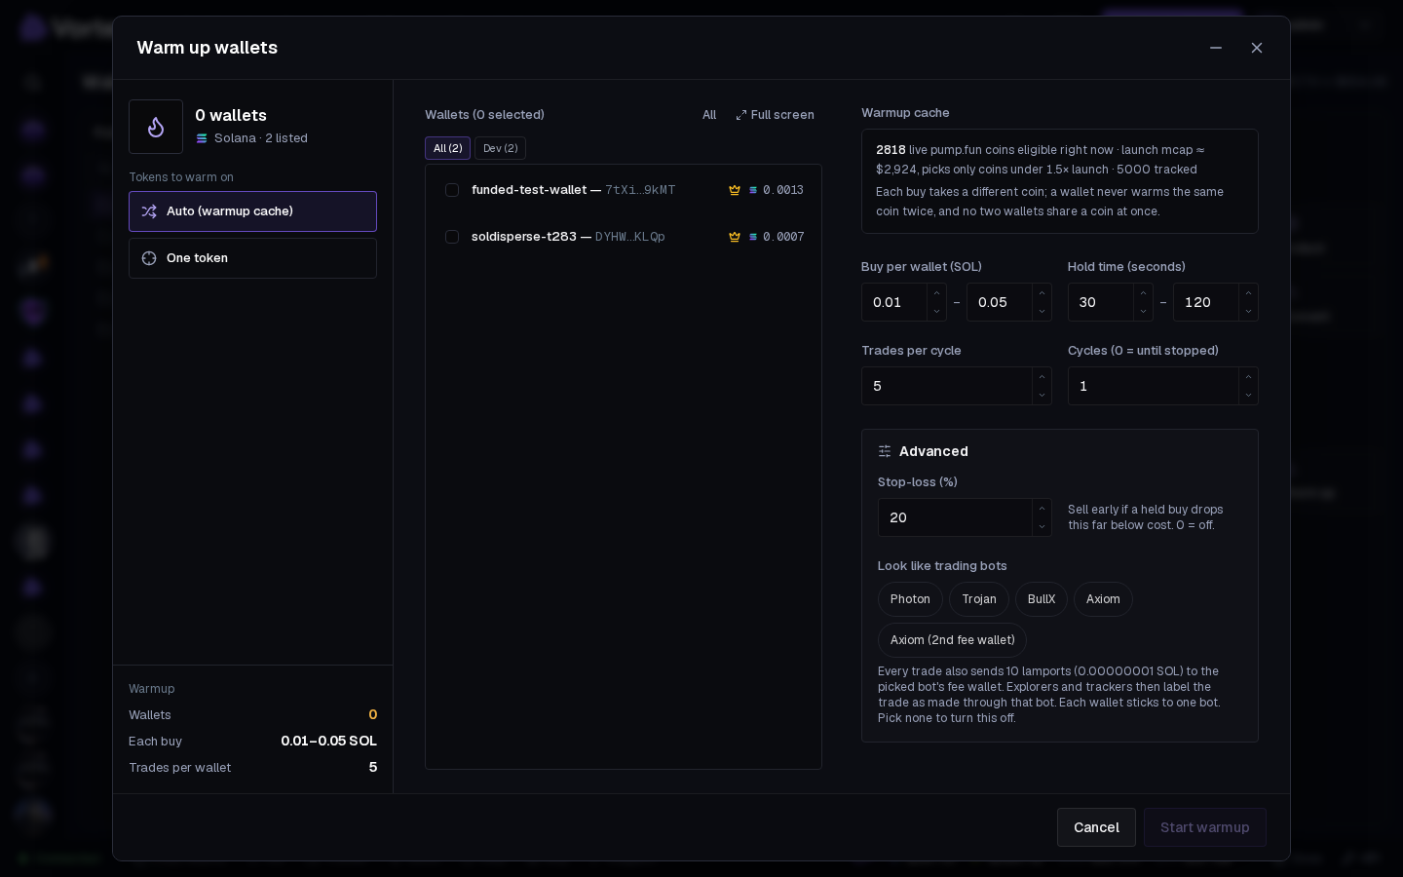This screenshot has width=1403, height=877.
Task: Click Cancel button
Action: click(x=1096, y=827)
